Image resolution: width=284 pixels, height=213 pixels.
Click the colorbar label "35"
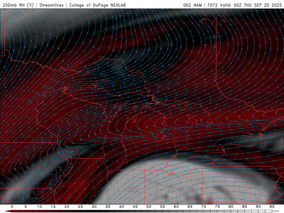pyautogui.click(x=108, y=207)
